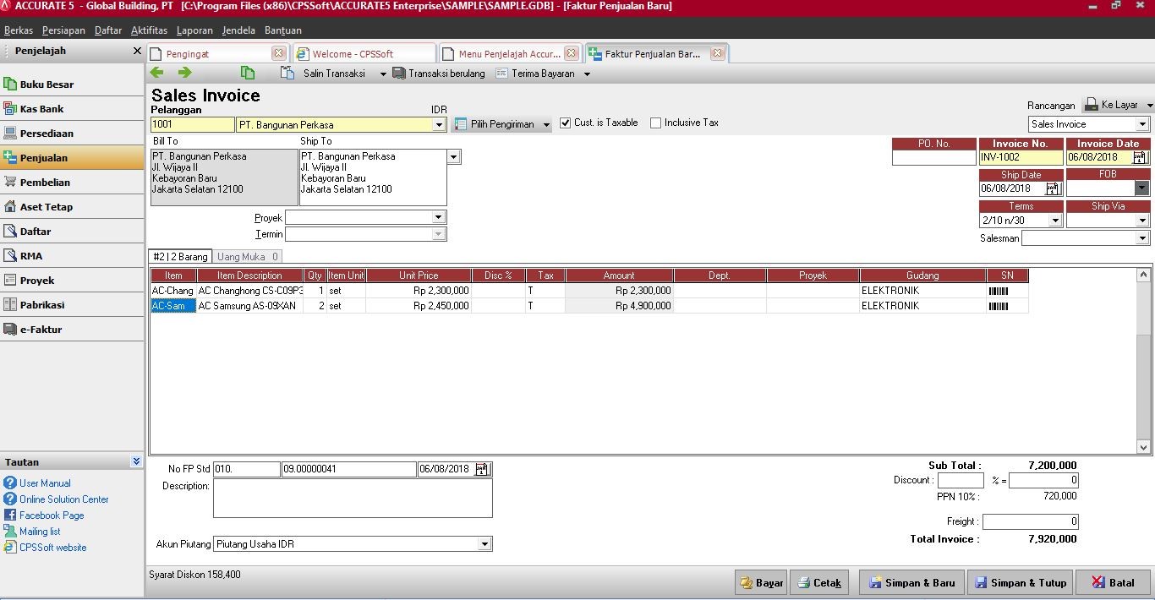Click the Salin Transaksi copy icon

(287, 74)
